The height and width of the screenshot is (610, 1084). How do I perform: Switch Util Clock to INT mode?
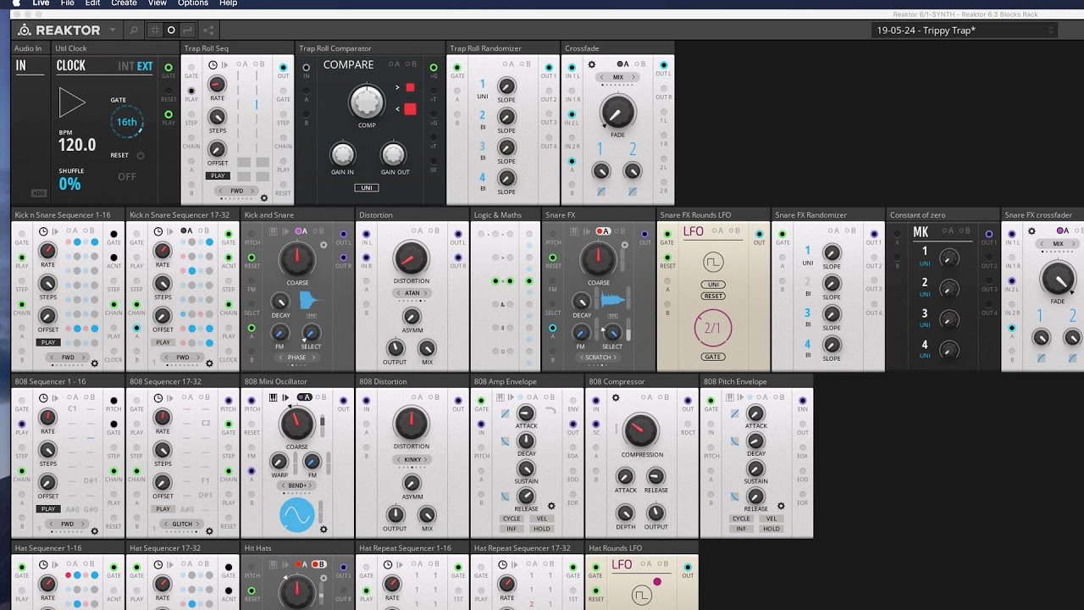click(126, 66)
